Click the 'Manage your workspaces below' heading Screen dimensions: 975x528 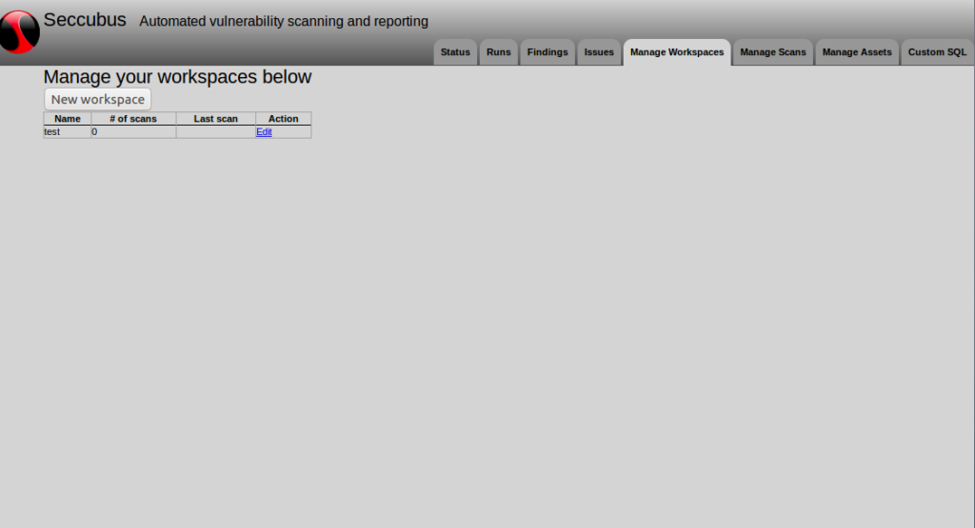coord(177,77)
